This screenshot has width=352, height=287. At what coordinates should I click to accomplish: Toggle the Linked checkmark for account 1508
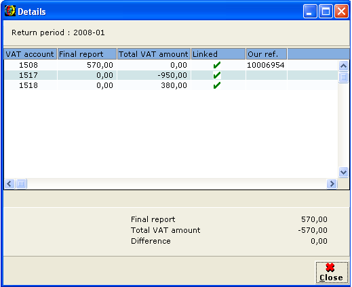217,65
